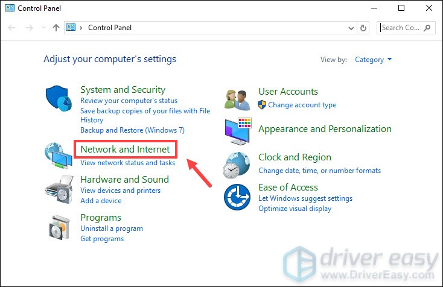Refresh the Control Panel view
This screenshot has height=287, width=443.
[x=363, y=28]
